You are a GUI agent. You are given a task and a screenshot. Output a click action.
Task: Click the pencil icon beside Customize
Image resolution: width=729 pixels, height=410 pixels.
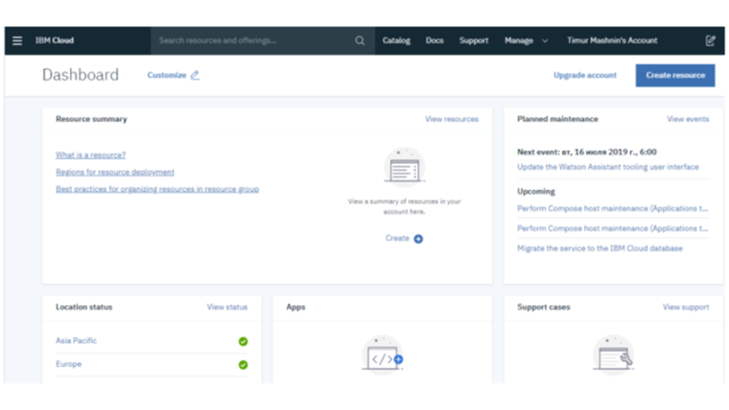click(x=196, y=75)
